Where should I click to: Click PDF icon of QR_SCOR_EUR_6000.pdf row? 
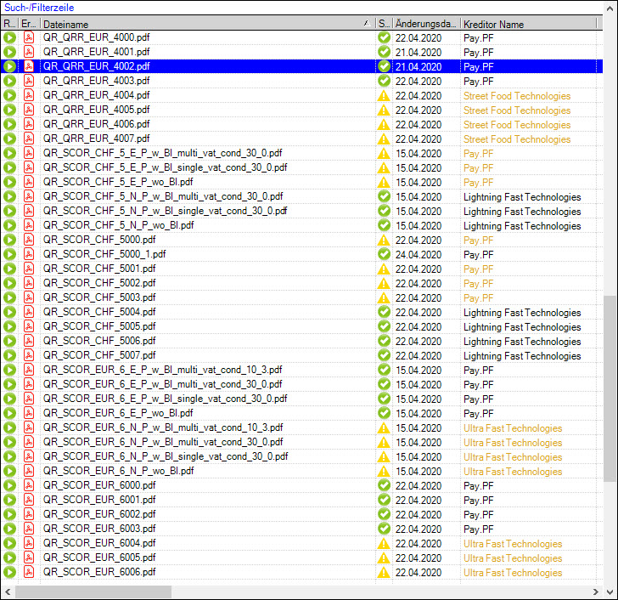29,485
